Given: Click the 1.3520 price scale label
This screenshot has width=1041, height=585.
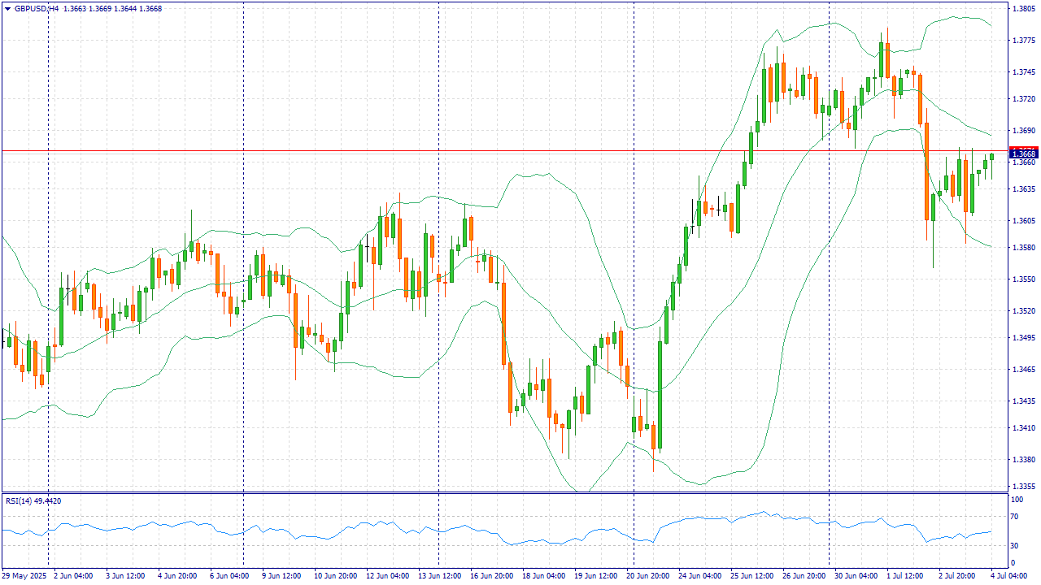Looking at the screenshot, I should click(1023, 310).
